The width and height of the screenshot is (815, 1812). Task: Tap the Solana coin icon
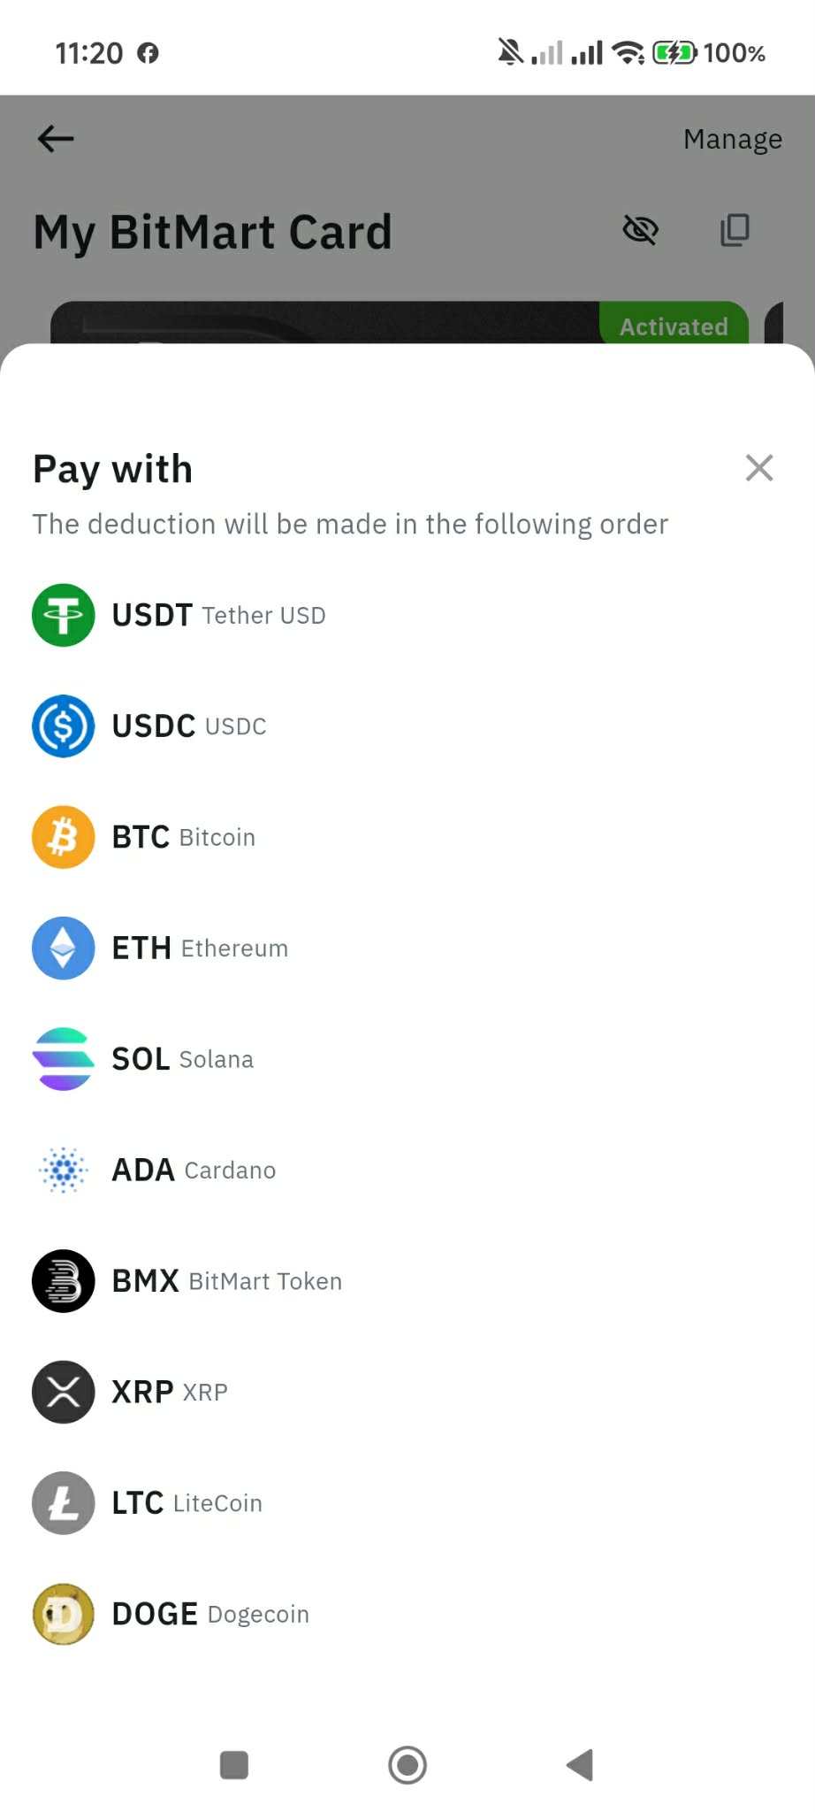click(x=64, y=1059)
